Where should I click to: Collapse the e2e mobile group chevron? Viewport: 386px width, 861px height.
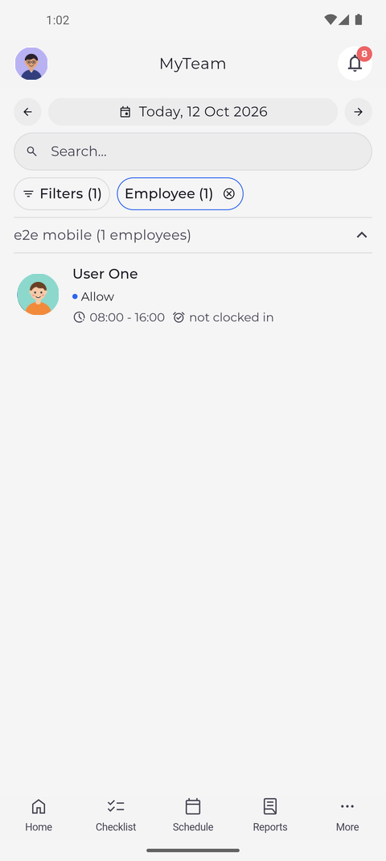pyautogui.click(x=361, y=235)
